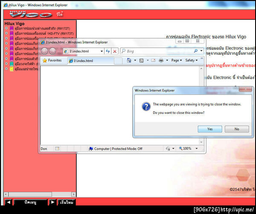
Task: Click the black left arrow button at bottom
Action: point(9,202)
